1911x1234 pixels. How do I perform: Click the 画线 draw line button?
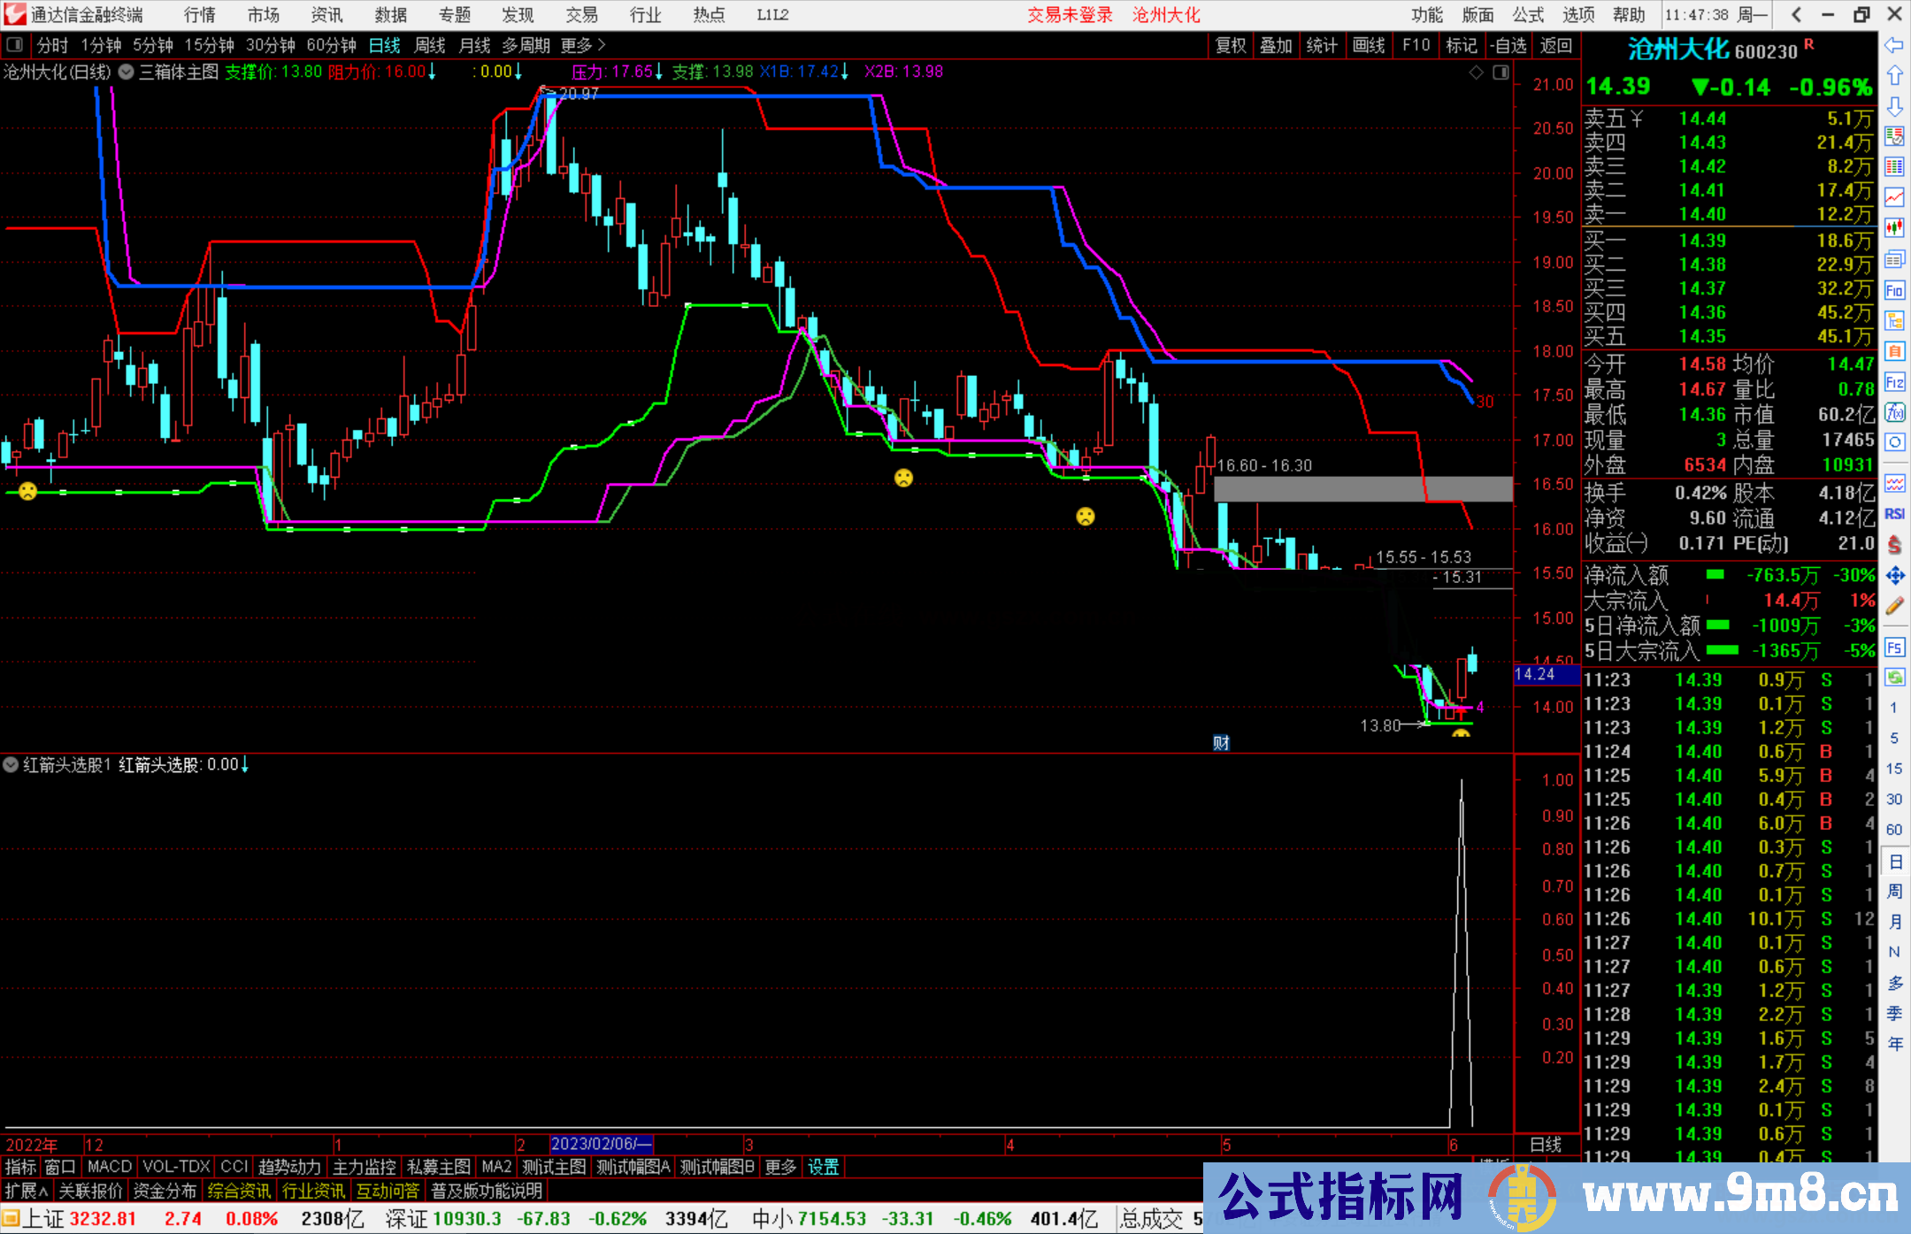coord(1369,45)
